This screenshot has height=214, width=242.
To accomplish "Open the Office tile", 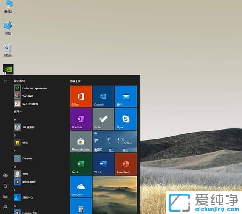I will [x=81, y=96].
